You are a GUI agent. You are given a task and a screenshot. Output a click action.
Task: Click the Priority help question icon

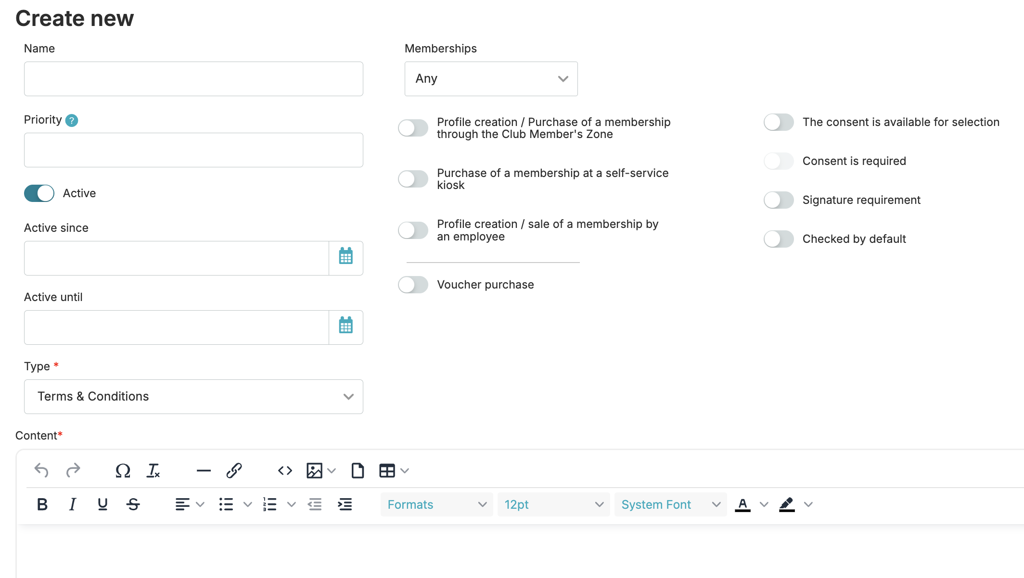72,120
